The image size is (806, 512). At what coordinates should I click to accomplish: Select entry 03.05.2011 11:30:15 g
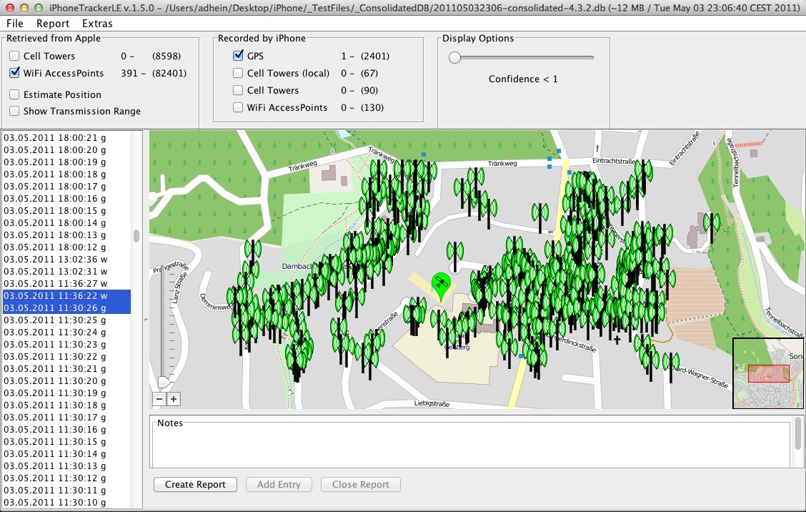[67, 441]
